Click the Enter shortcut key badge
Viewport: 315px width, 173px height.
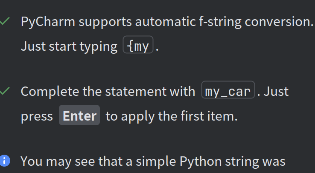click(79, 115)
